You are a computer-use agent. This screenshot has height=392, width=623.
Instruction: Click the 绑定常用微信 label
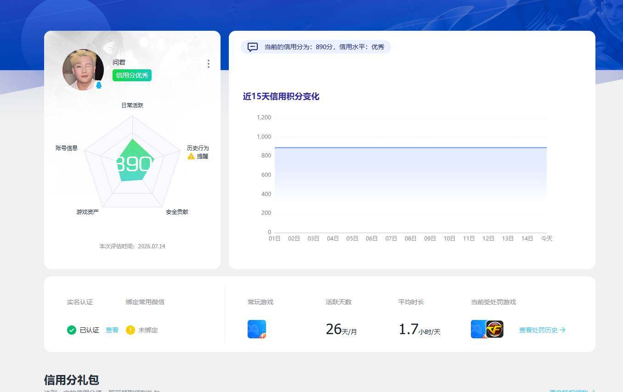click(145, 302)
